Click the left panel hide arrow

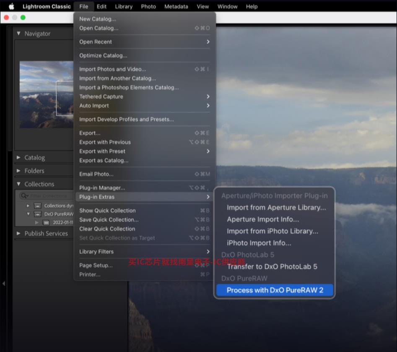[3, 284]
